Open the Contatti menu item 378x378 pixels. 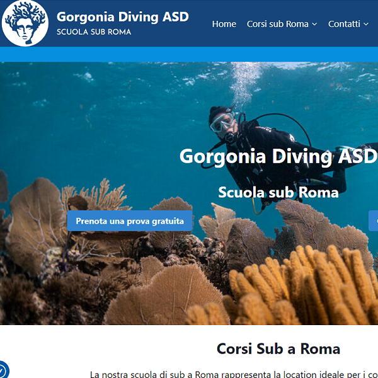[344, 24]
